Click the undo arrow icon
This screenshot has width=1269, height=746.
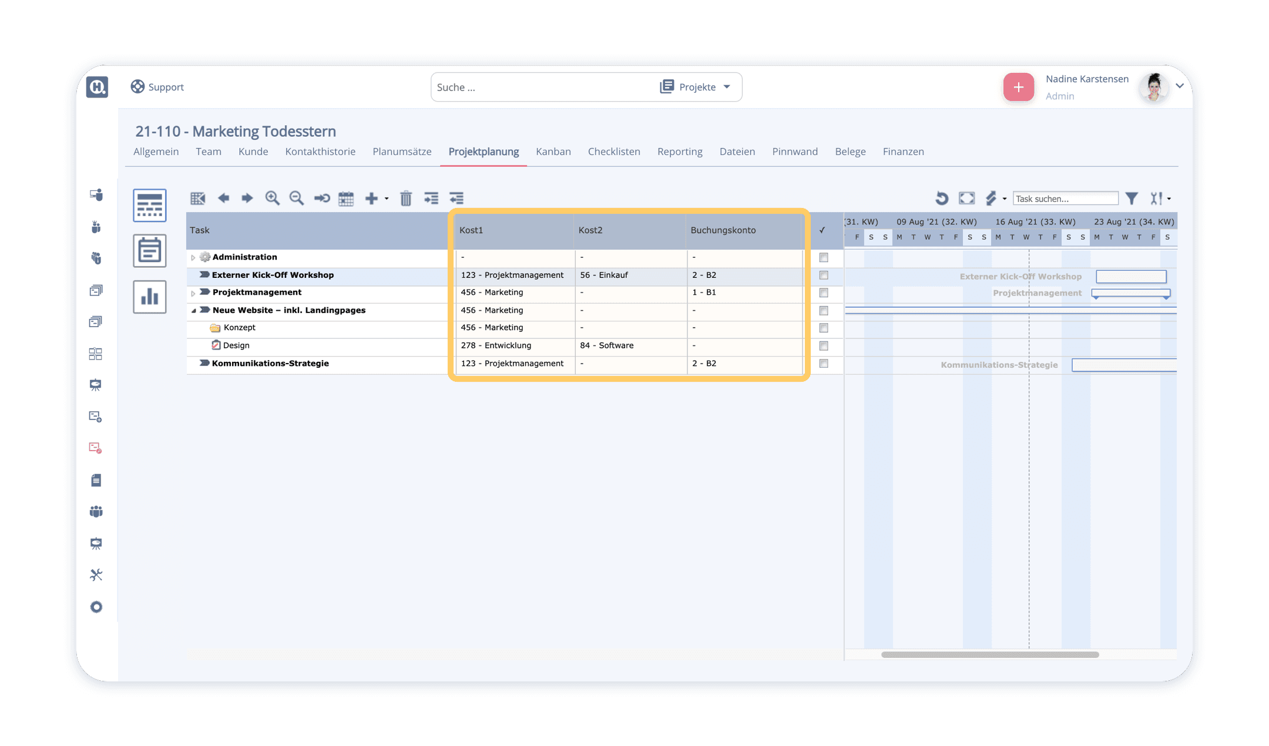pyautogui.click(x=941, y=199)
